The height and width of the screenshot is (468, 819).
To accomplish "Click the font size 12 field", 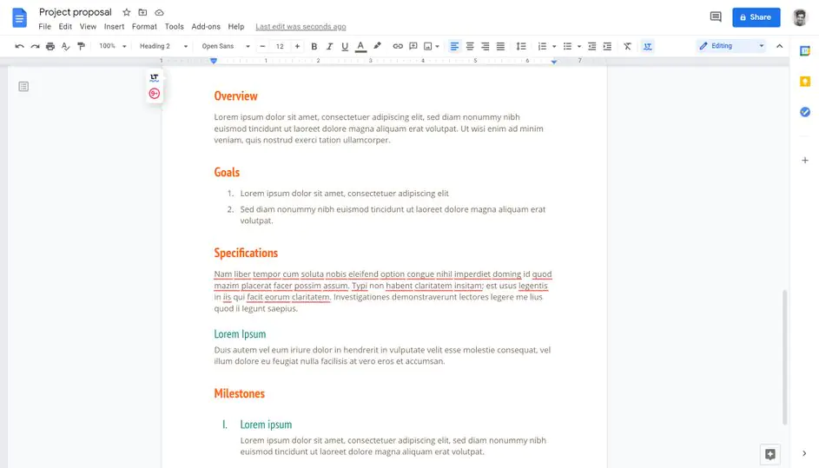I will tap(280, 47).
